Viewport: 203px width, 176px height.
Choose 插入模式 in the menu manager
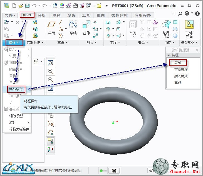(181, 76)
